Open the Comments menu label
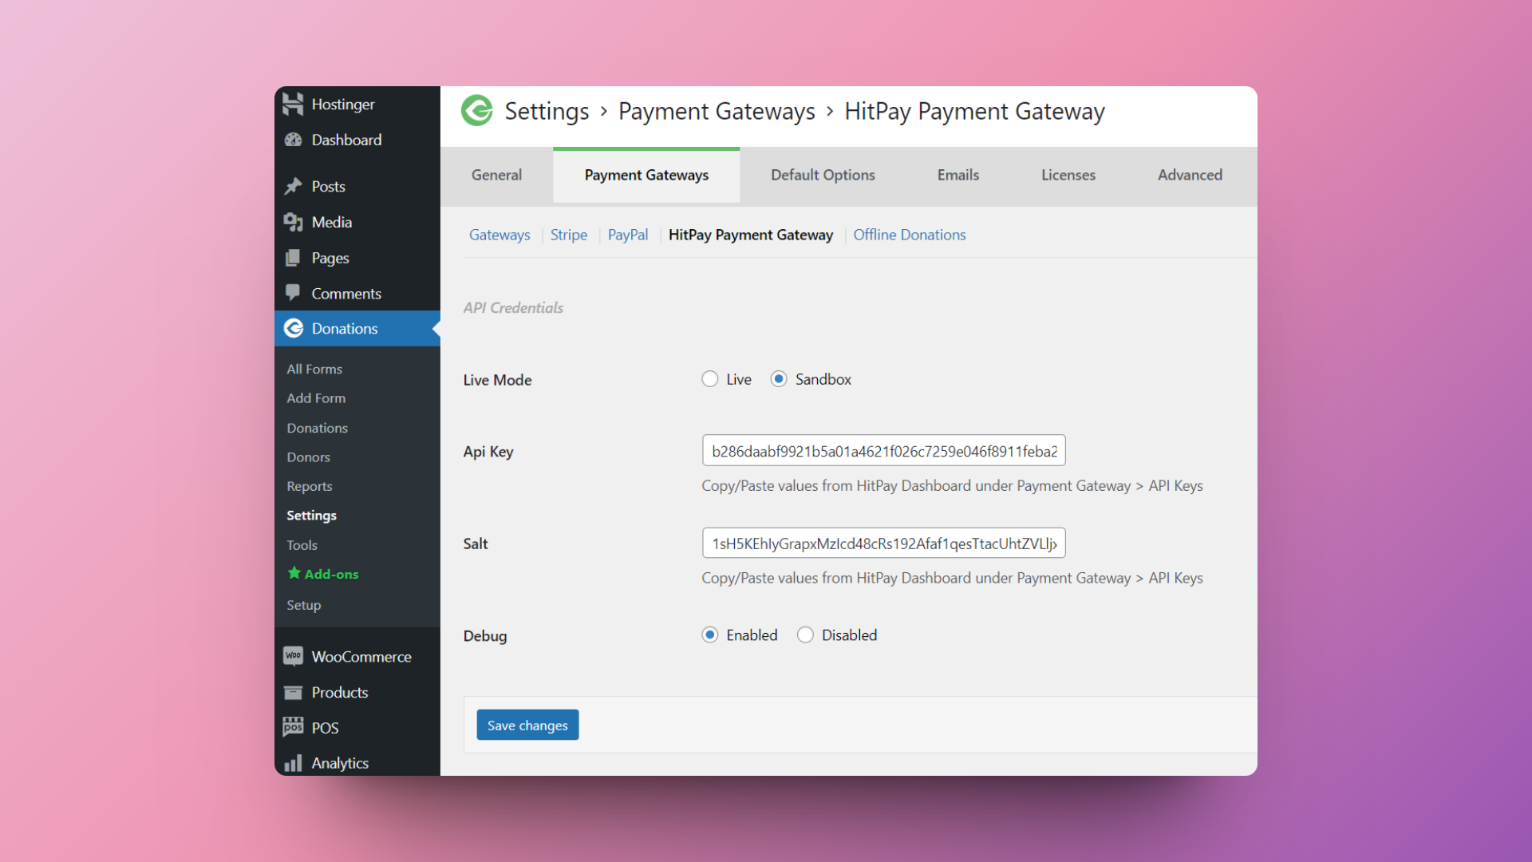 346,294
